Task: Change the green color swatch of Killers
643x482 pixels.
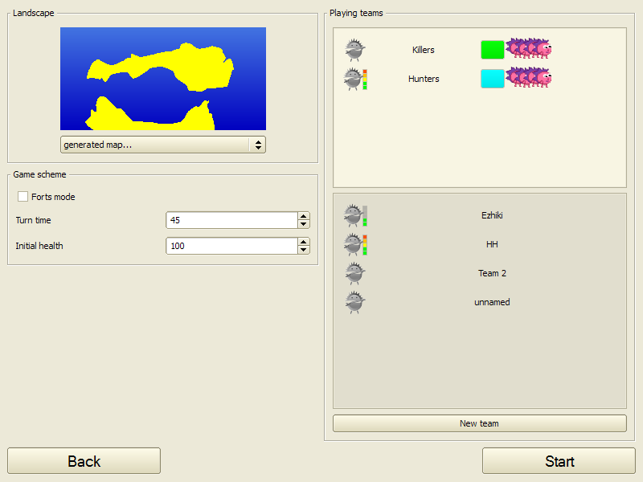Action: (x=492, y=50)
